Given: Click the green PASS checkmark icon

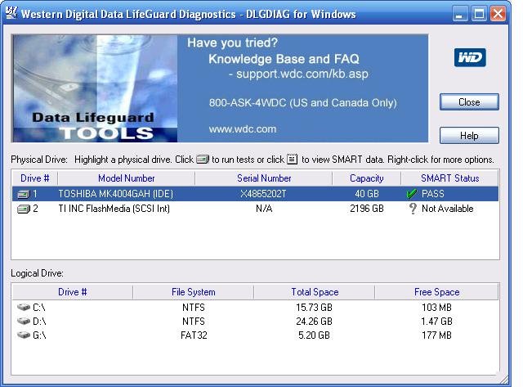Looking at the screenshot, I should tap(412, 194).
